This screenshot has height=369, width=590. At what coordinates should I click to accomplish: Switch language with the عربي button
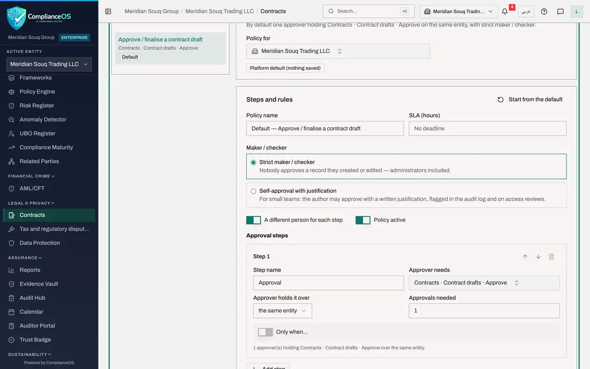click(x=526, y=12)
